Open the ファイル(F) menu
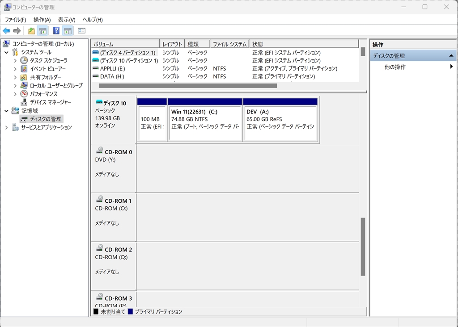 click(16, 20)
